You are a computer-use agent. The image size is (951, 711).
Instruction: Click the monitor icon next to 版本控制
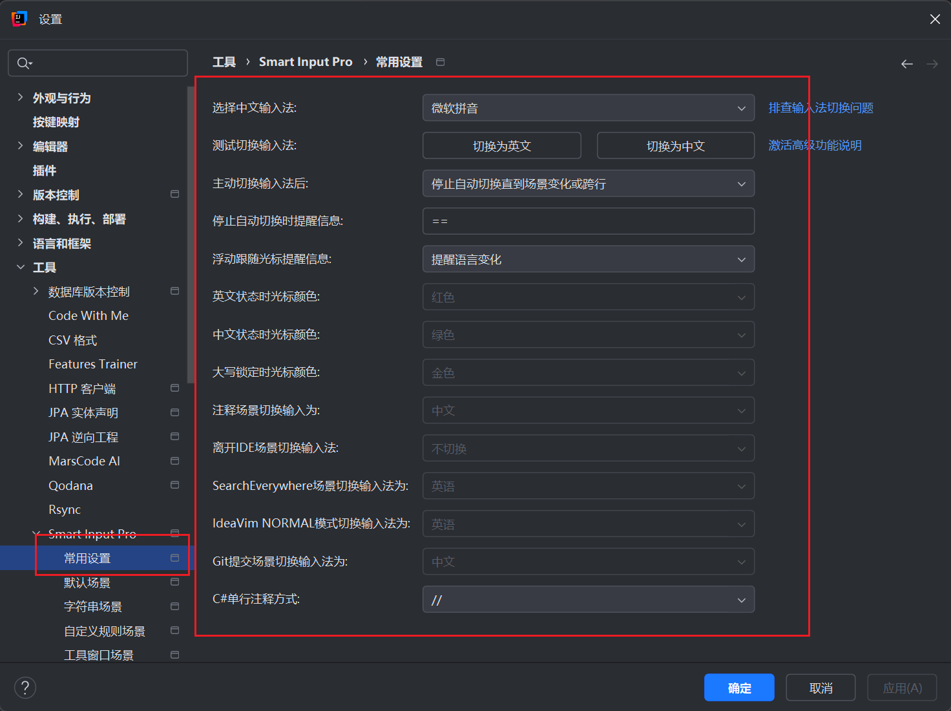[174, 193]
